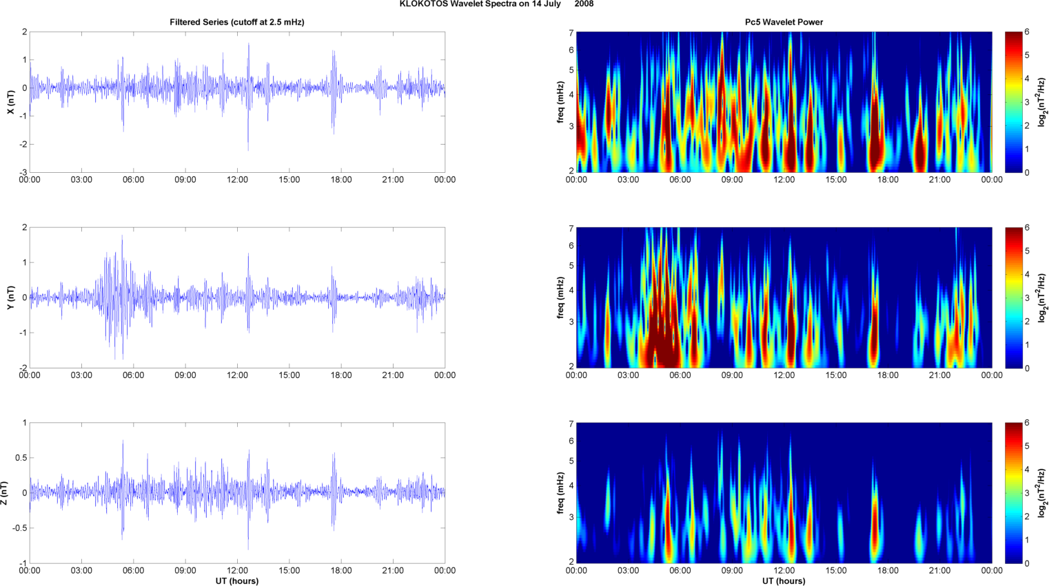Click the top spectrogram's color bar
Screen dimensions: 1049x586
[x=1013, y=102]
